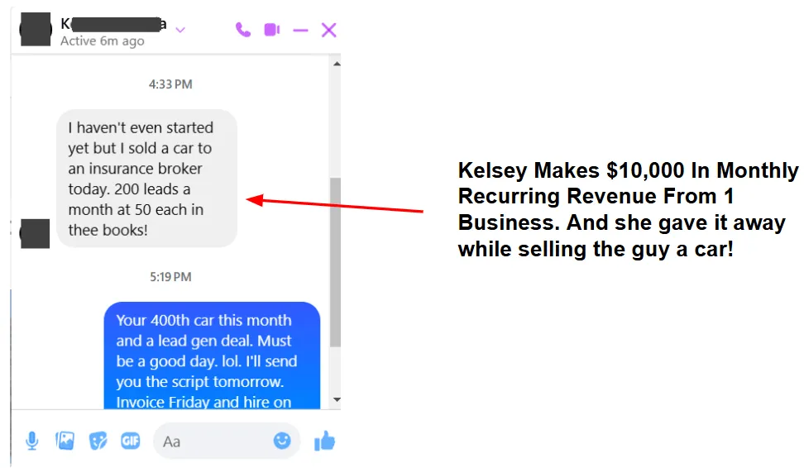Open conversation options chevron beside contact name
Screen dimensions: 804x468
(x=180, y=31)
